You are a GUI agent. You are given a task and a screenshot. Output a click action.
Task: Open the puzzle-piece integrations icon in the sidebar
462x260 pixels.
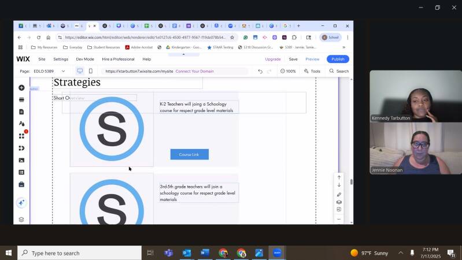[x=21, y=148]
